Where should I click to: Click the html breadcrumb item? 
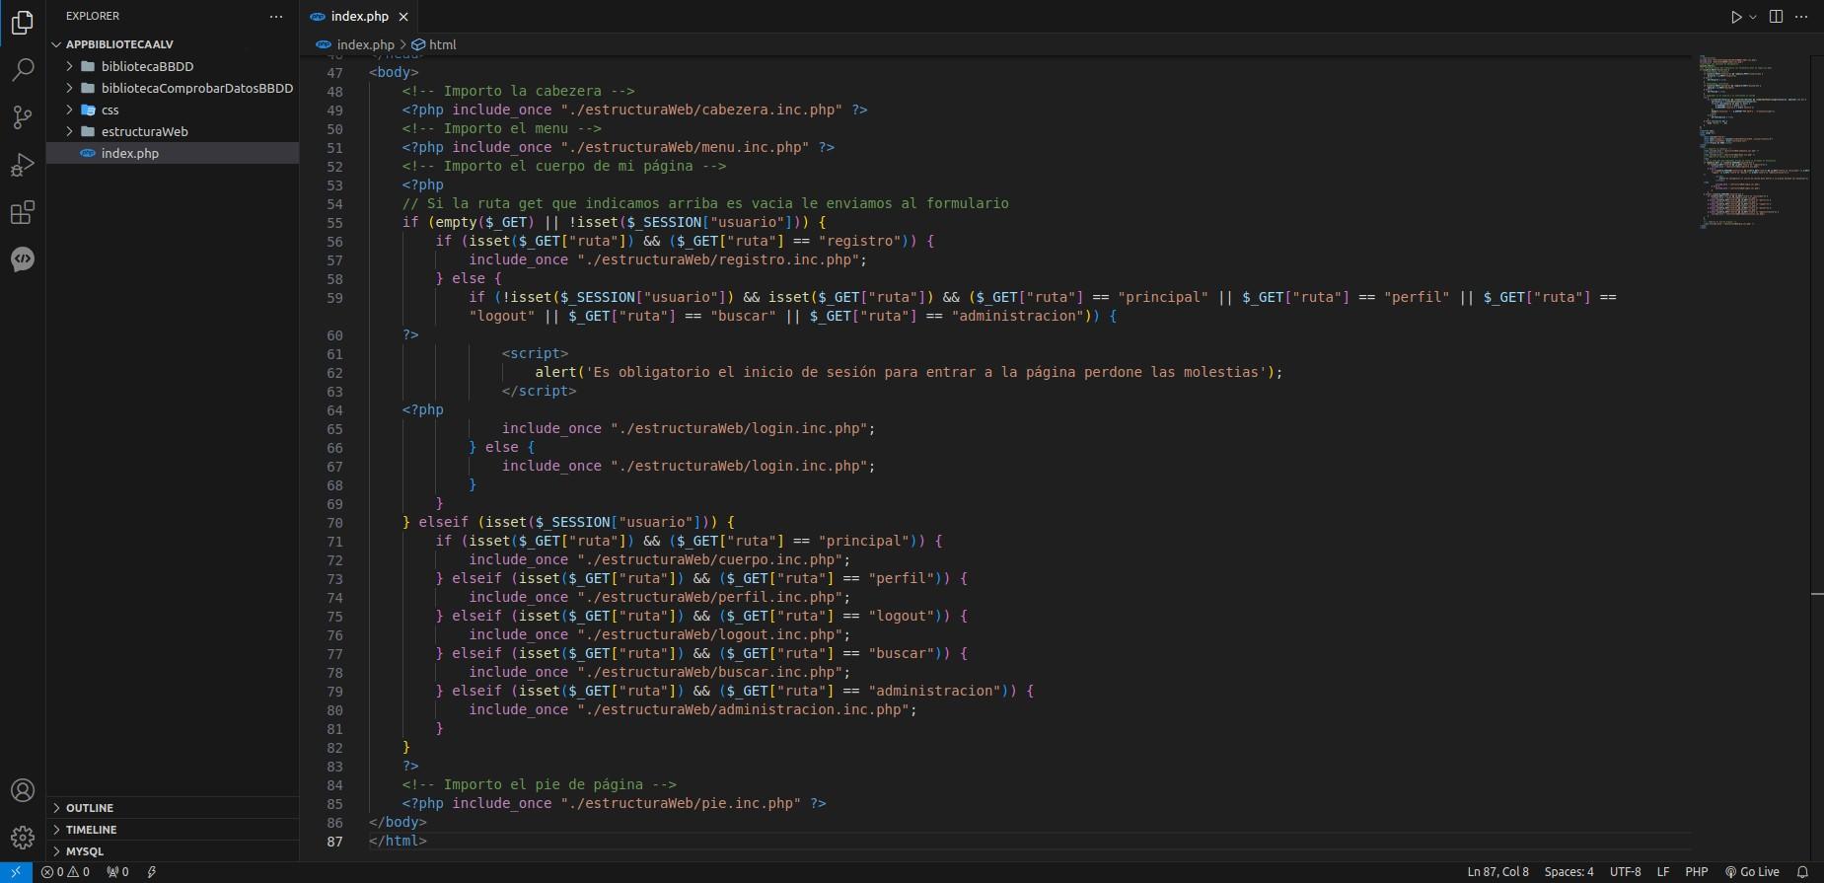[434, 44]
